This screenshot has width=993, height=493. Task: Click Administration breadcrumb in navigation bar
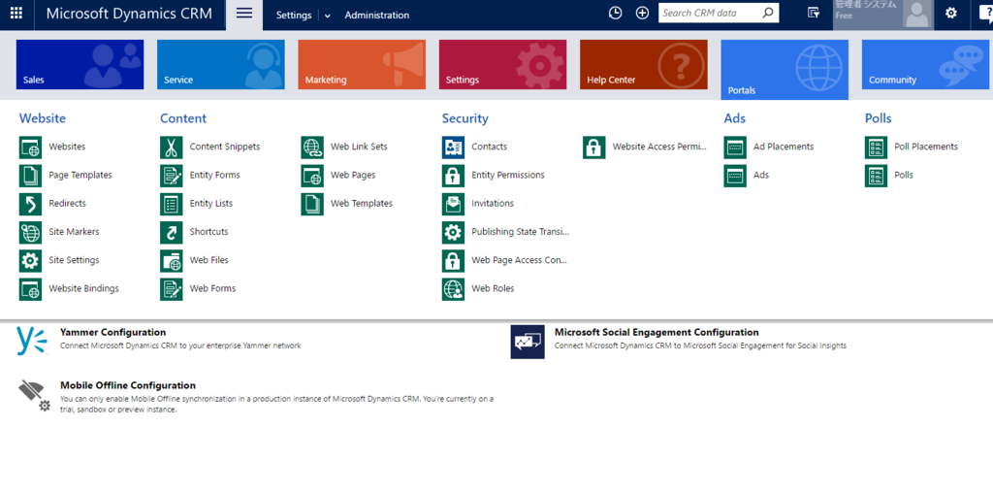377,16
